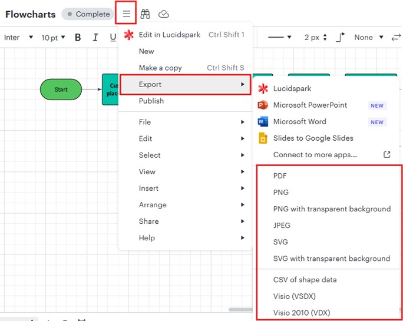Export to Microsoft Word
403x321 pixels.
click(x=300, y=122)
